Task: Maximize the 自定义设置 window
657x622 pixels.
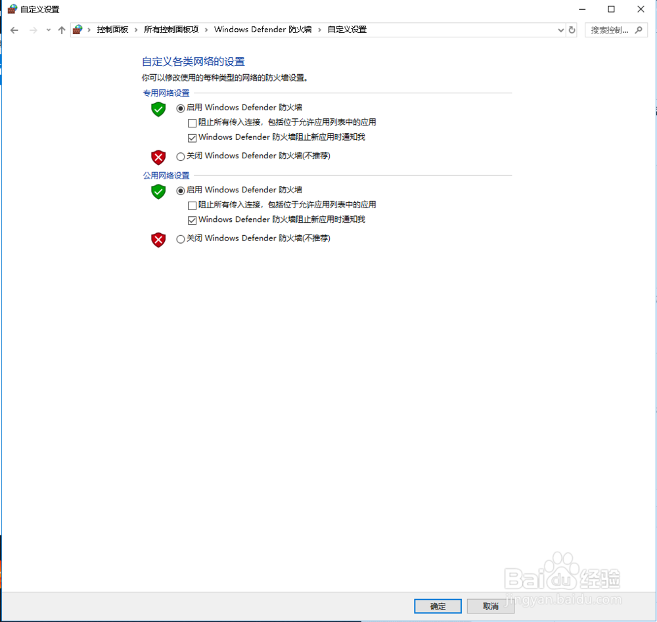Action: click(x=611, y=9)
